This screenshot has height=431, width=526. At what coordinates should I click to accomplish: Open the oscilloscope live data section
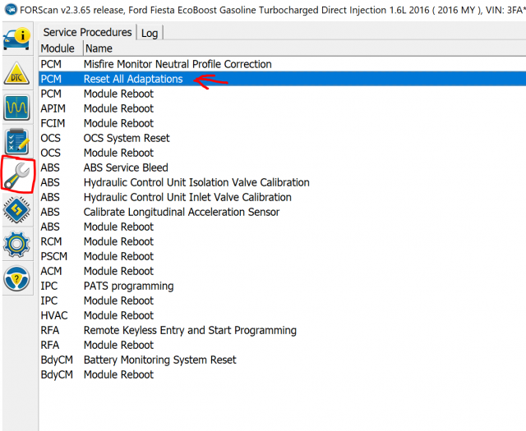point(18,108)
